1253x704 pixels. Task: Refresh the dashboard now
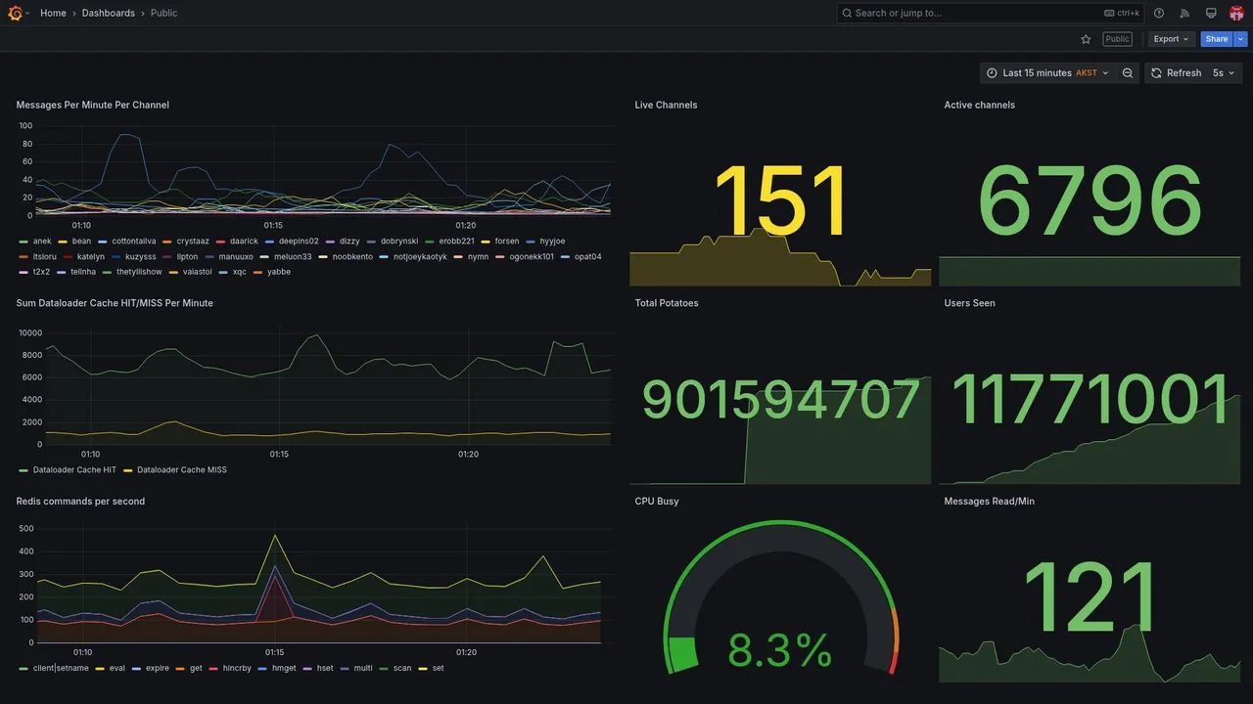coord(1176,73)
